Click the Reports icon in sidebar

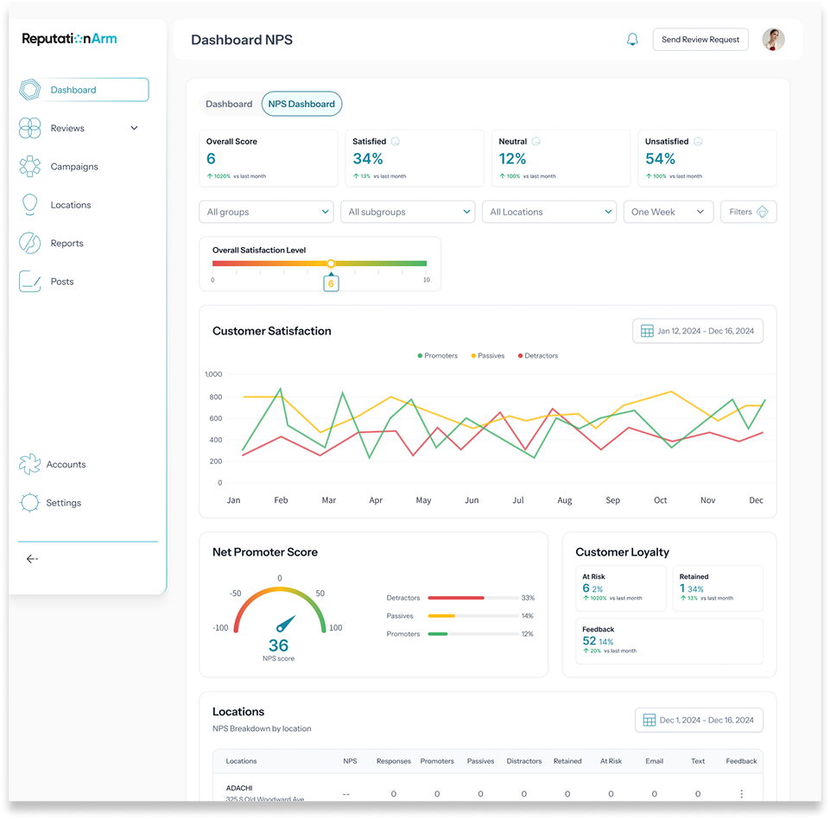click(30, 243)
